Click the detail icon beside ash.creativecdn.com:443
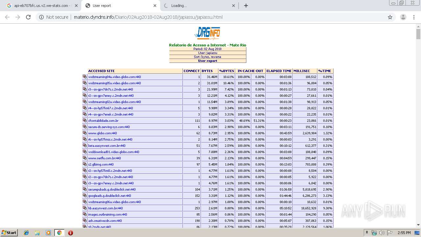Screen dimensions: 421x237 pos(85,221)
